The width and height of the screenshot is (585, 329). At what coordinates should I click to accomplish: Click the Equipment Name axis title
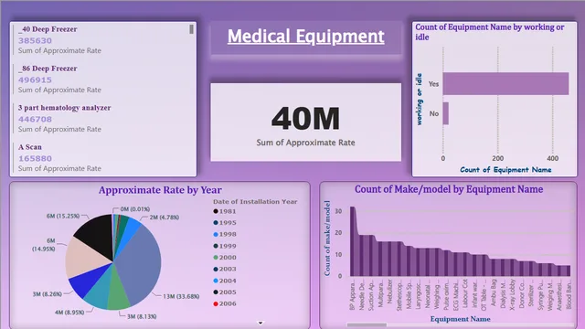(x=460, y=319)
